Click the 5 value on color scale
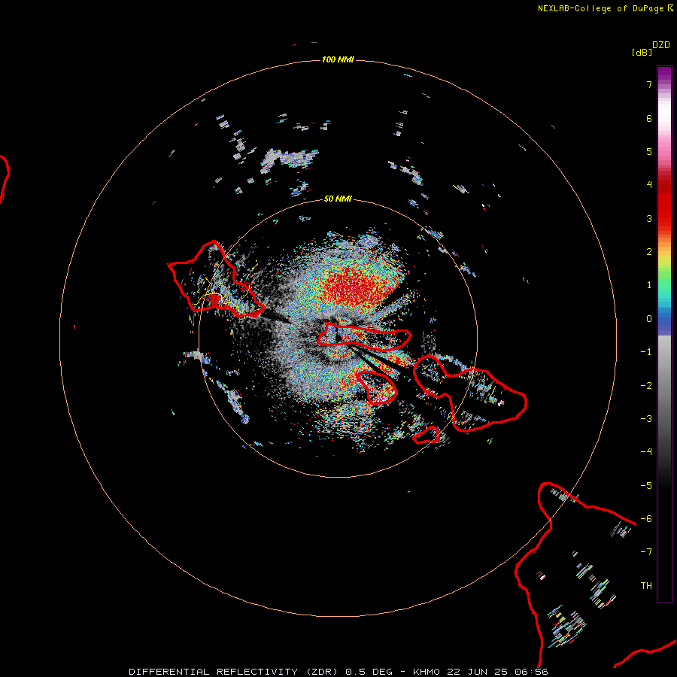677x677 pixels. click(x=649, y=151)
